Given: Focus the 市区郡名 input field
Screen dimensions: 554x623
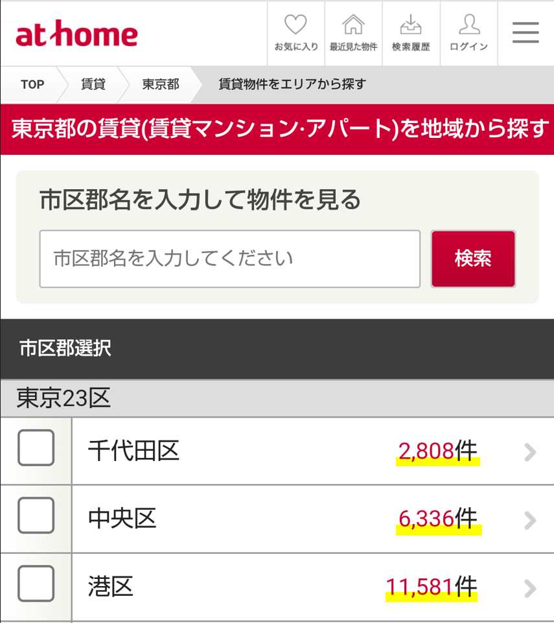Looking at the screenshot, I should (x=230, y=258).
